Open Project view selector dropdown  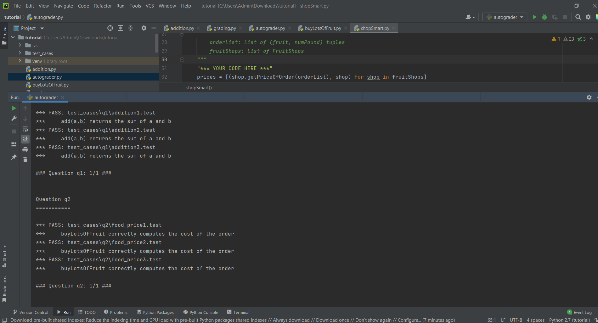point(29,28)
